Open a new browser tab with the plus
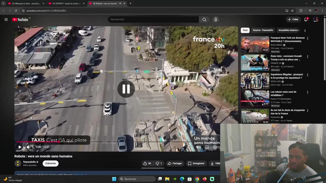This screenshot has width=326, height=183. coord(130,4)
